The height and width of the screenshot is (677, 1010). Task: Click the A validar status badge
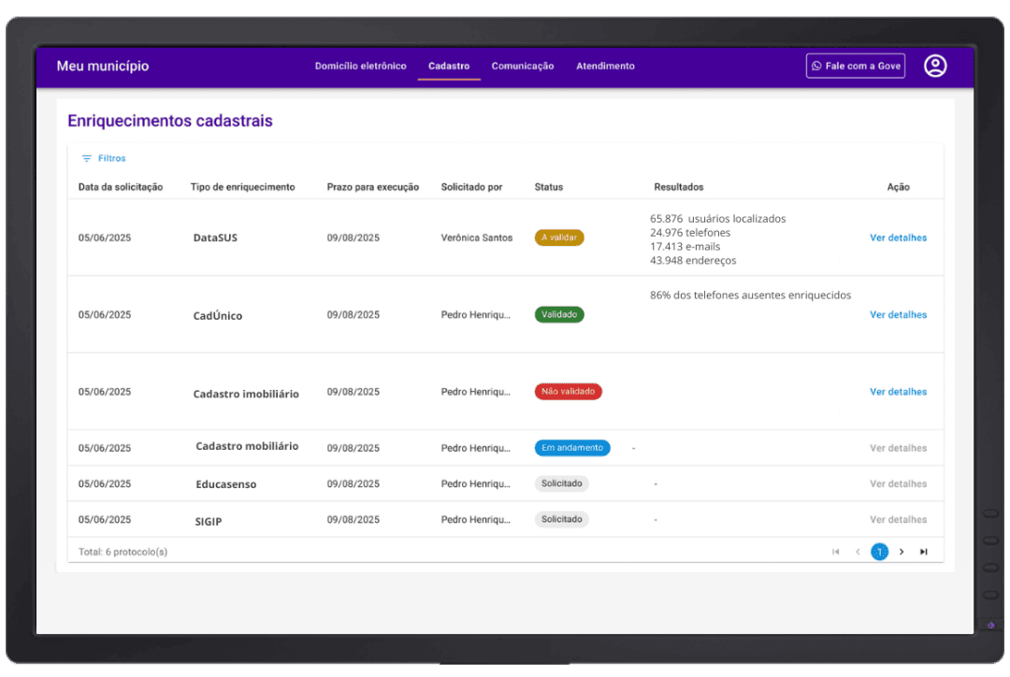click(x=559, y=238)
